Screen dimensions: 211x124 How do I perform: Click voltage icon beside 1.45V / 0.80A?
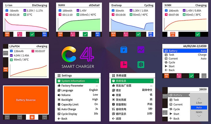pyautogui.click(x=184, y=10)
